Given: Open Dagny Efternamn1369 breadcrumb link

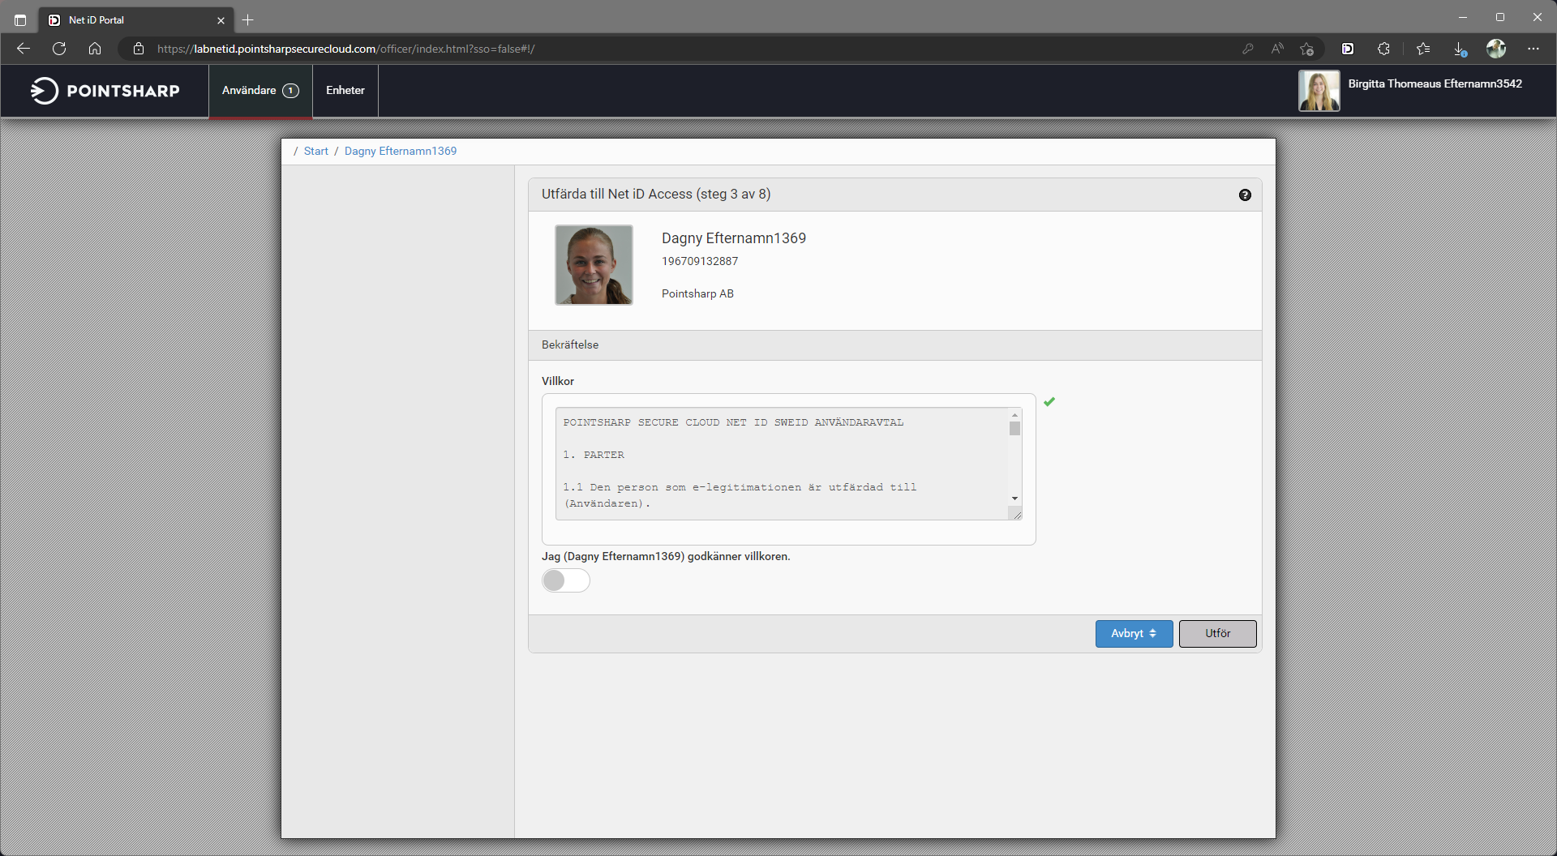Looking at the screenshot, I should (401, 152).
